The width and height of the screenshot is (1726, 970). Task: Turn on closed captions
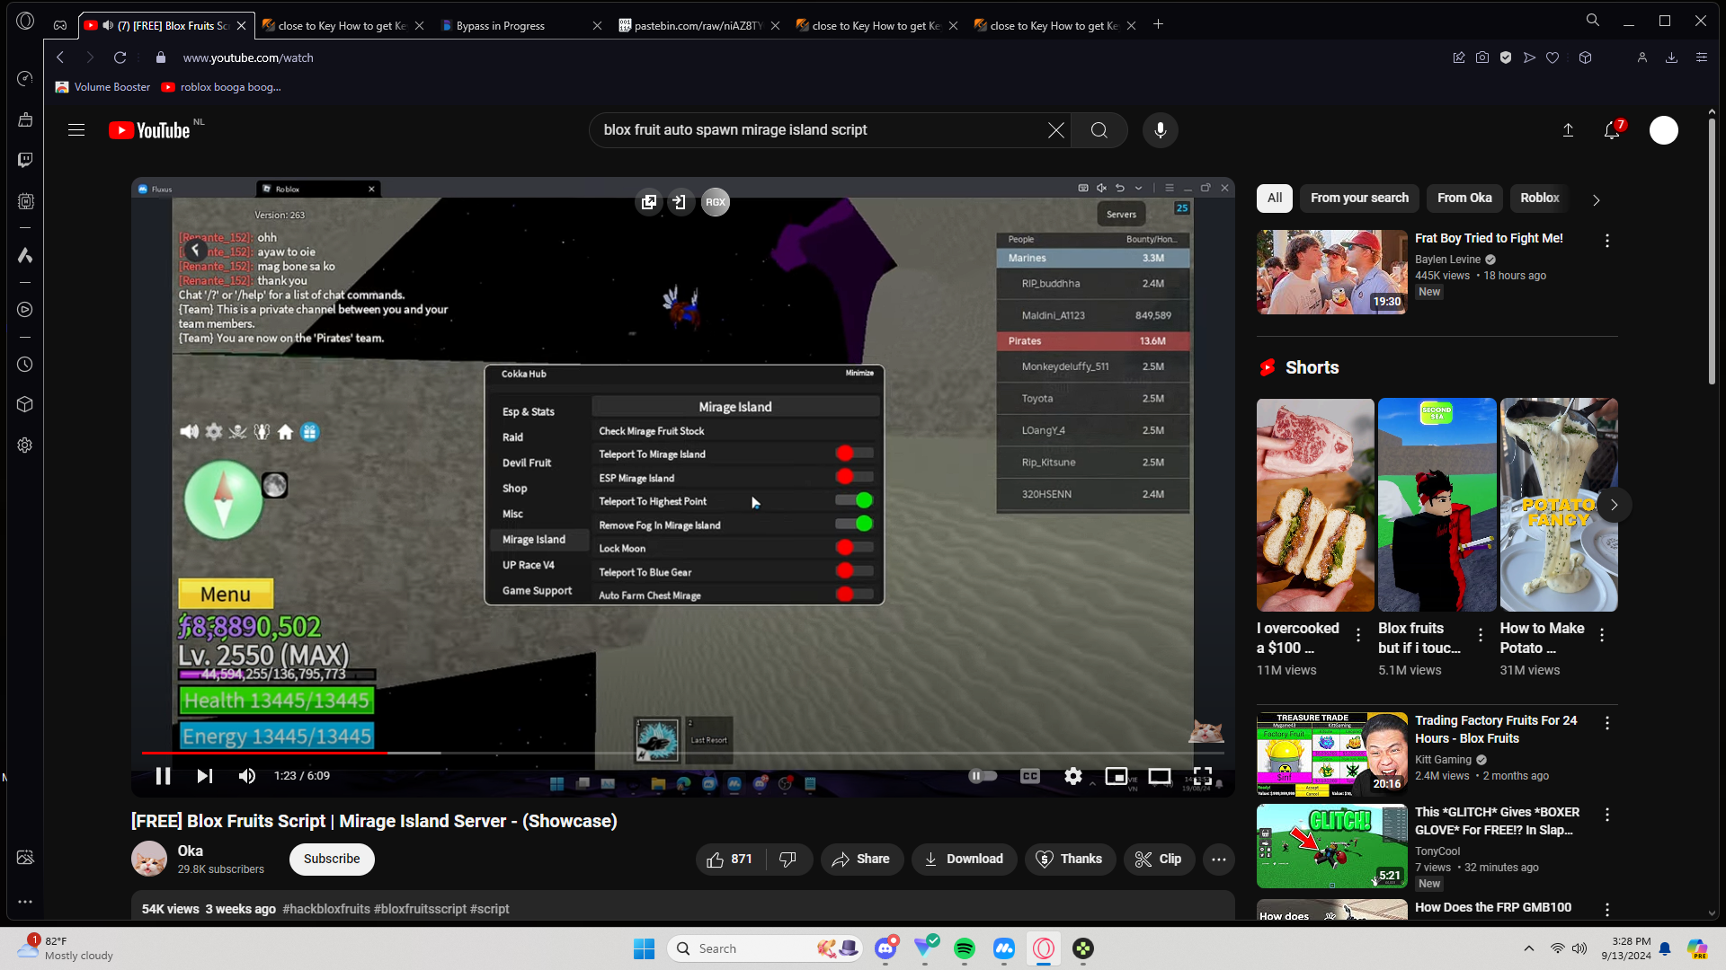(x=1030, y=776)
